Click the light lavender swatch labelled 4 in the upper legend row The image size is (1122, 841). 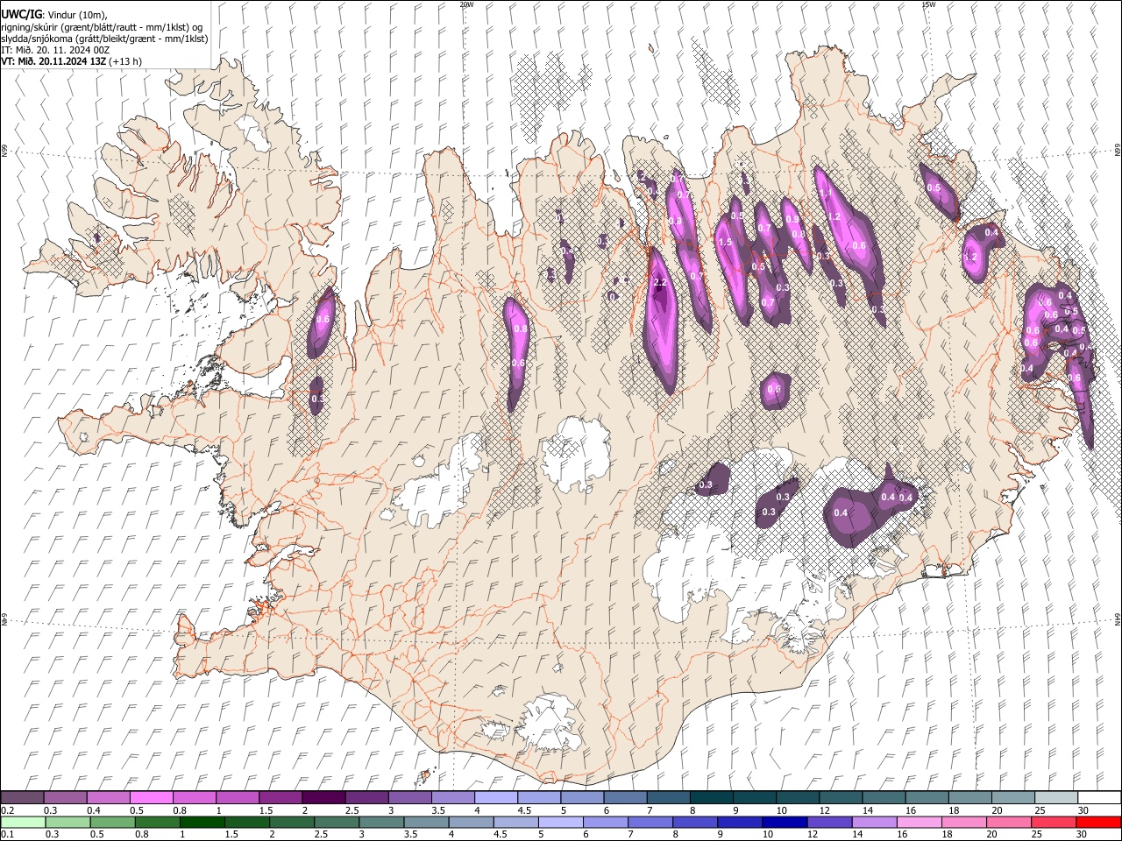click(495, 797)
